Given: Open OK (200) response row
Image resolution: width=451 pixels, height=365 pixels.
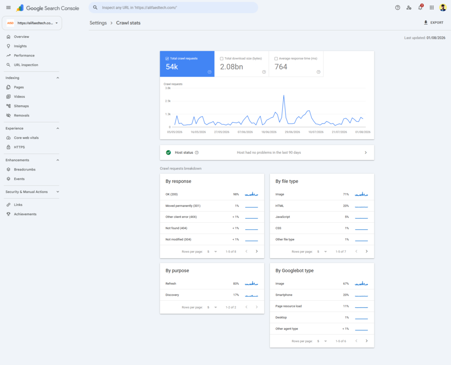Looking at the screenshot, I should pyautogui.click(x=212, y=194).
